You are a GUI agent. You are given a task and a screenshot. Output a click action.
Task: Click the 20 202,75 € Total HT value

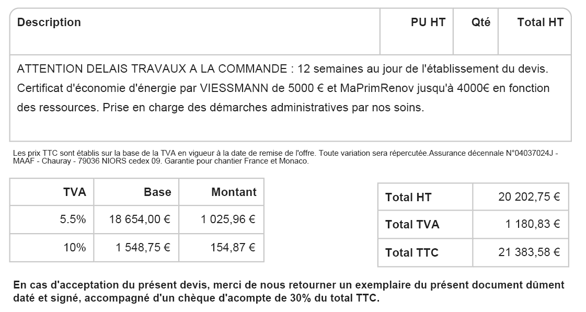point(529,197)
